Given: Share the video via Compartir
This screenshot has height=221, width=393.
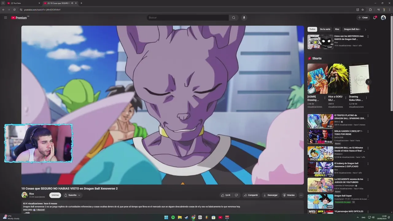Looking at the screenshot, I should click(251, 195).
